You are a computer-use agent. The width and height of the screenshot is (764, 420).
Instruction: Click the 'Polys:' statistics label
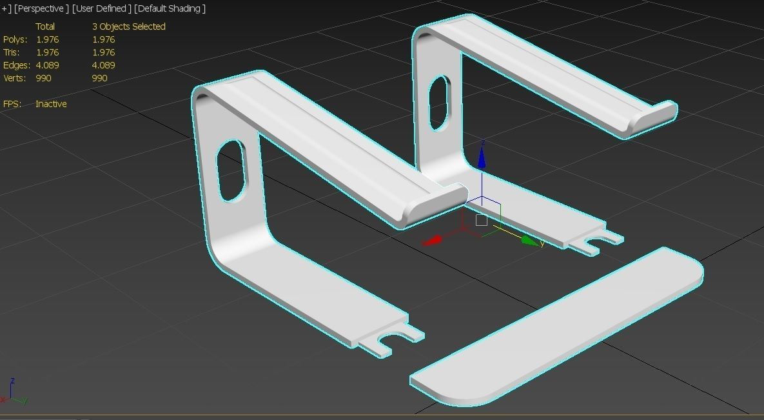pyautogui.click(x=15, y=39)
